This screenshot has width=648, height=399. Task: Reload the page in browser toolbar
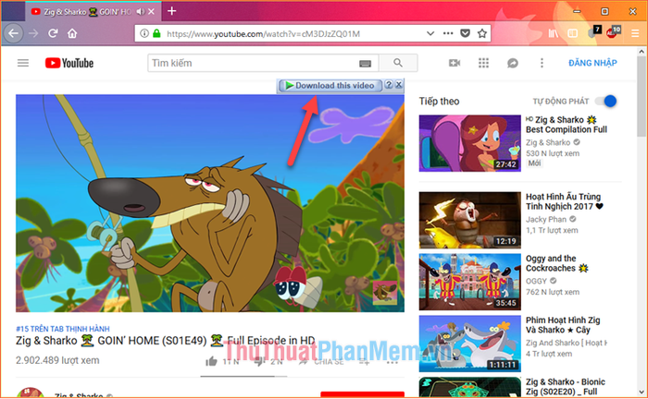53,33
